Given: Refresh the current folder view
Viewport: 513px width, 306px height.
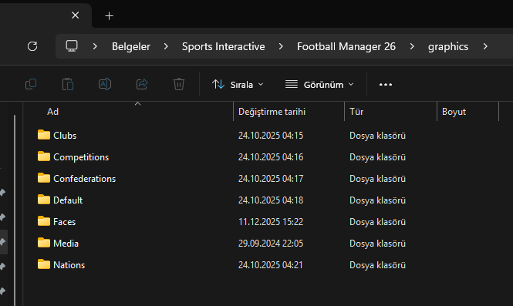Looking at the screenshot, I should [32, 46].
